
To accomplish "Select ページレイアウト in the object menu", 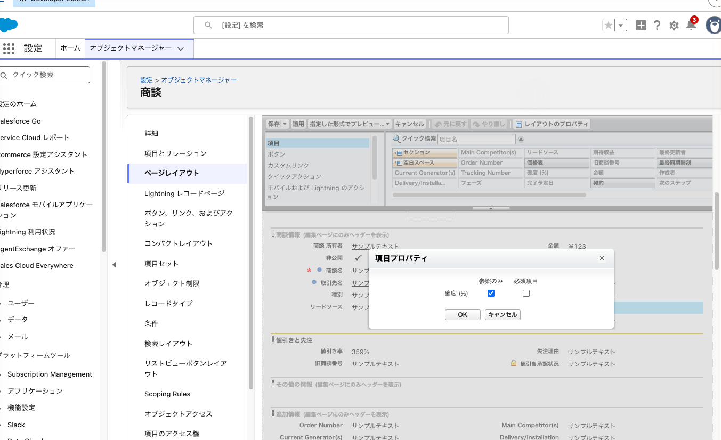I will tap(188, 173).
